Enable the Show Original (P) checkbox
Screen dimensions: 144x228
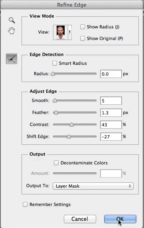pos(83,38)
